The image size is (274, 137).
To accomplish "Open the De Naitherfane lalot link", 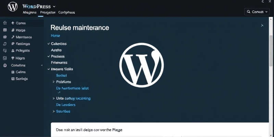I will 72,88.
